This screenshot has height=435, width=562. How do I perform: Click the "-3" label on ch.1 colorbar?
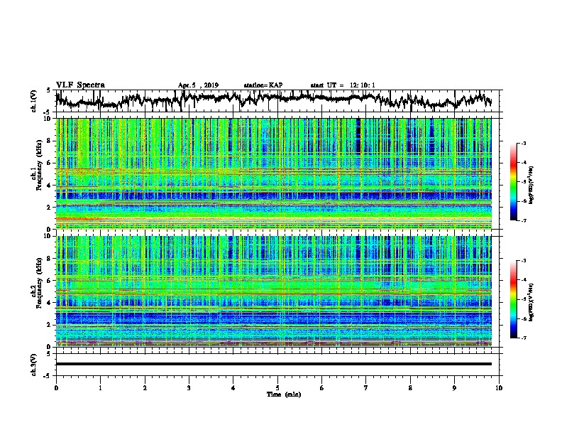[523, 143]
